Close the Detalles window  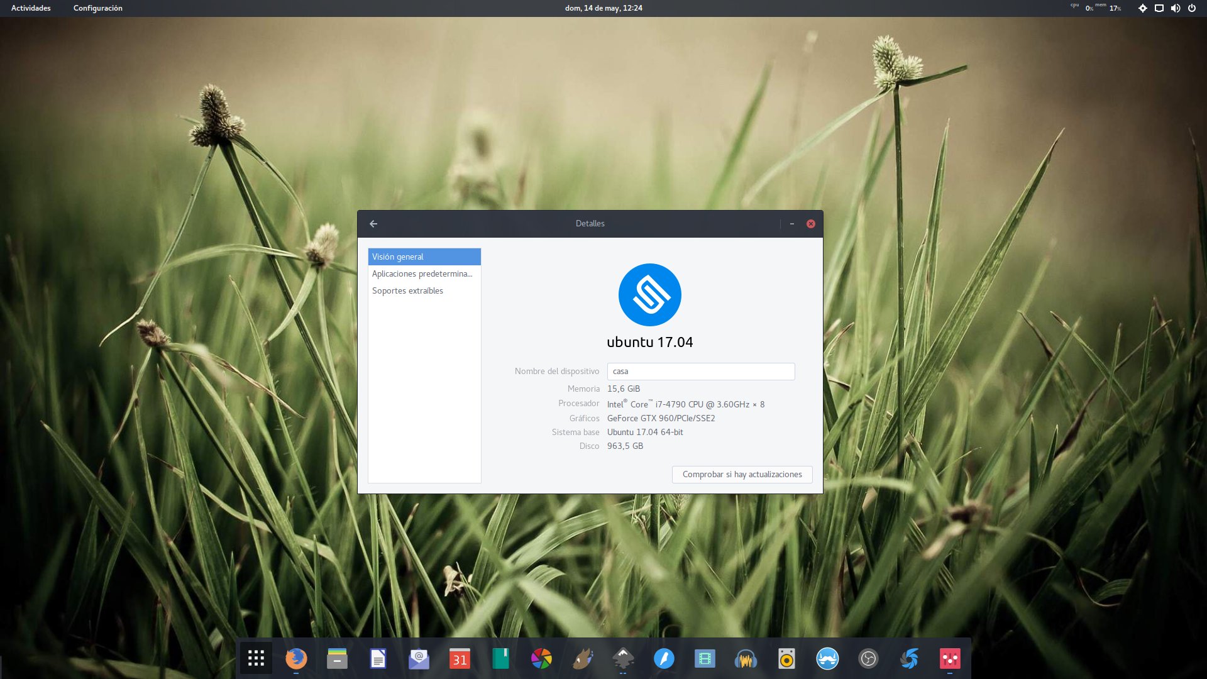[811, 224]
